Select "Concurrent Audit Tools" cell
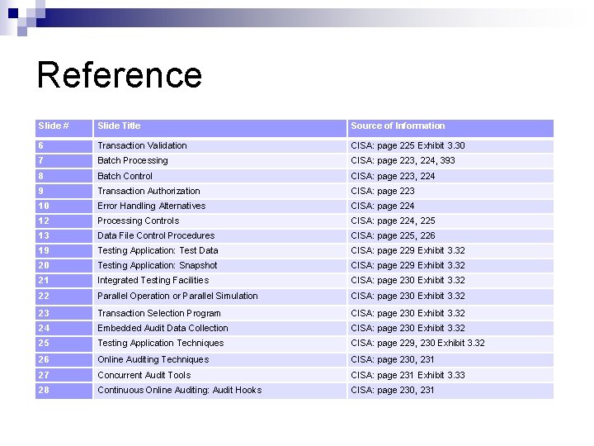 tap(220, 375)
